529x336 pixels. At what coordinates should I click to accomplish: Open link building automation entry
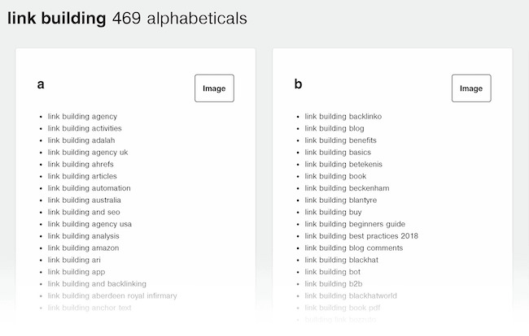pos(89,188)
